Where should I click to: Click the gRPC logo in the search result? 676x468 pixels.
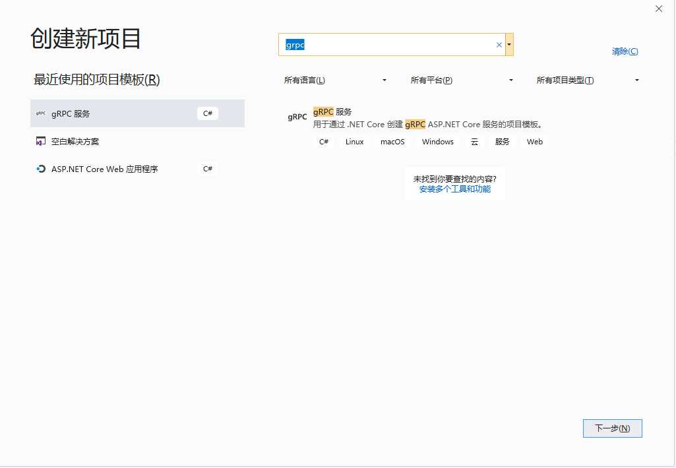pyautogui.click(x=297, y=117)
